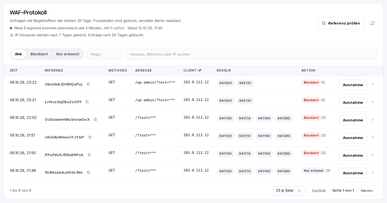Click rule chip 942131 in 23:21 row

point(245,101)
